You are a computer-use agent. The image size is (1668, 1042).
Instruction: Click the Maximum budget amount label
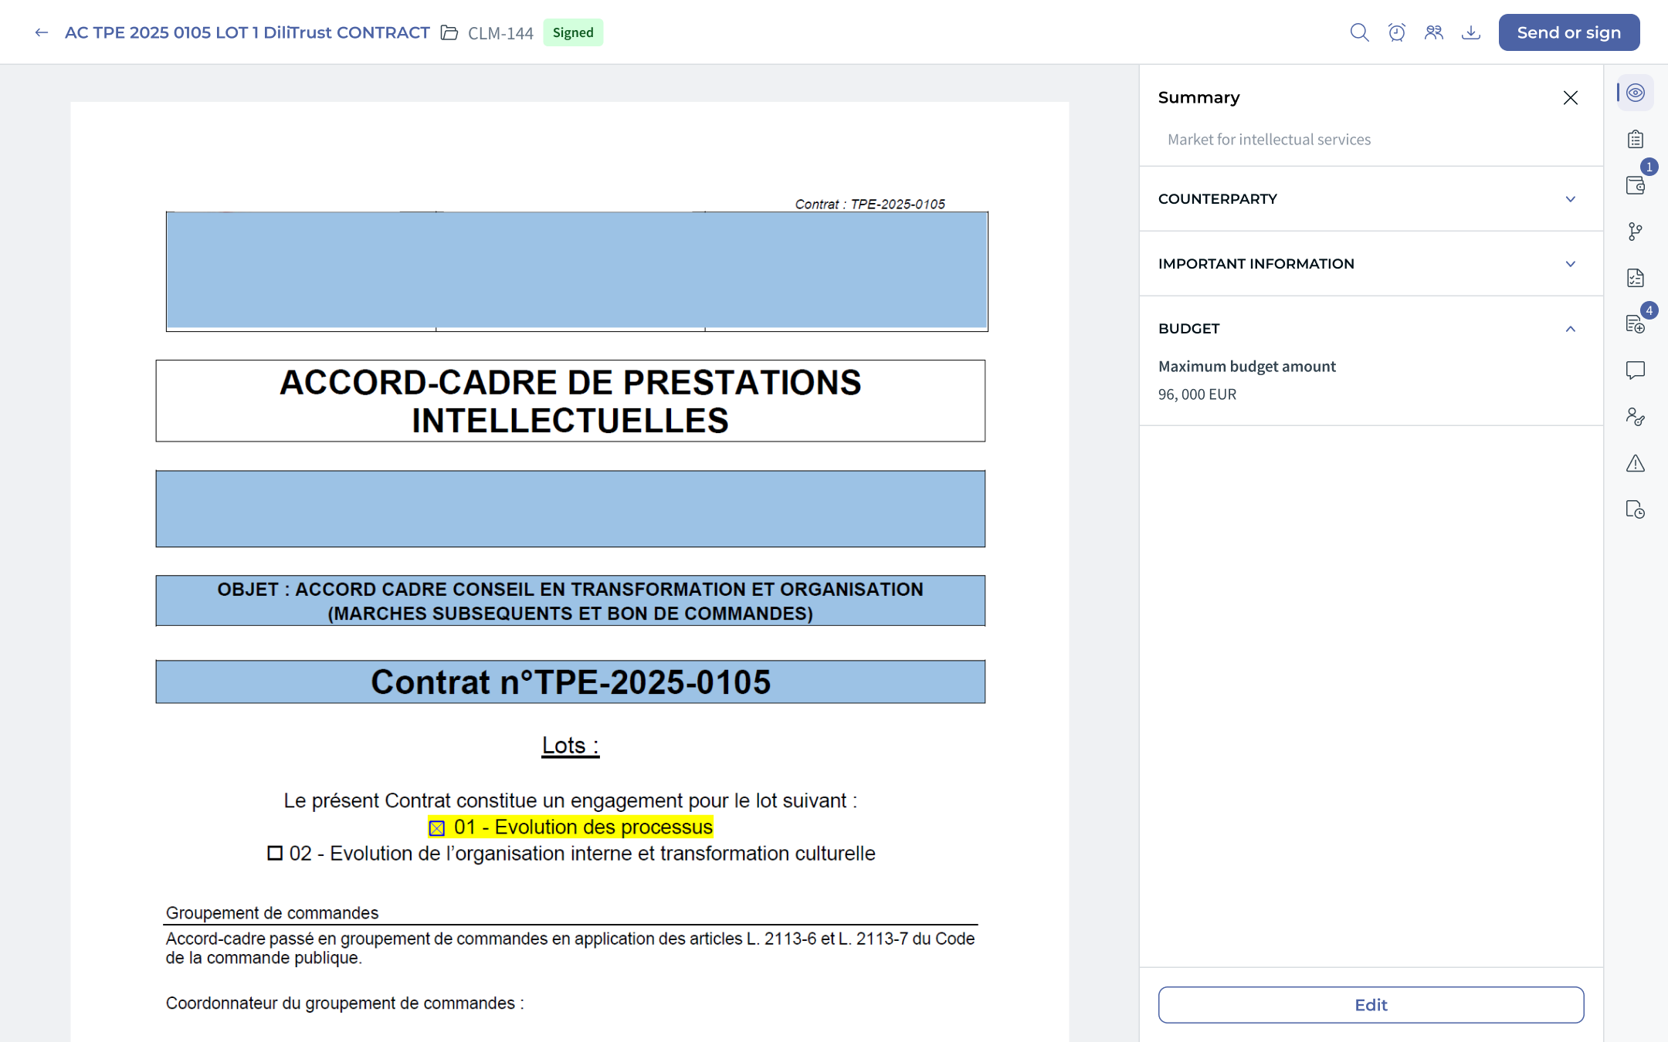pos(1247,367)
